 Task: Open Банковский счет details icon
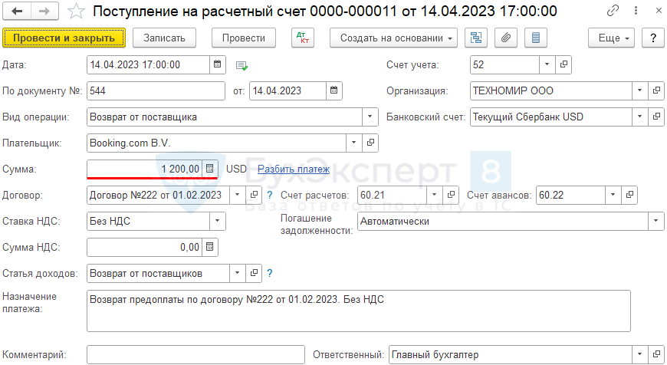(x=656, y=117)
